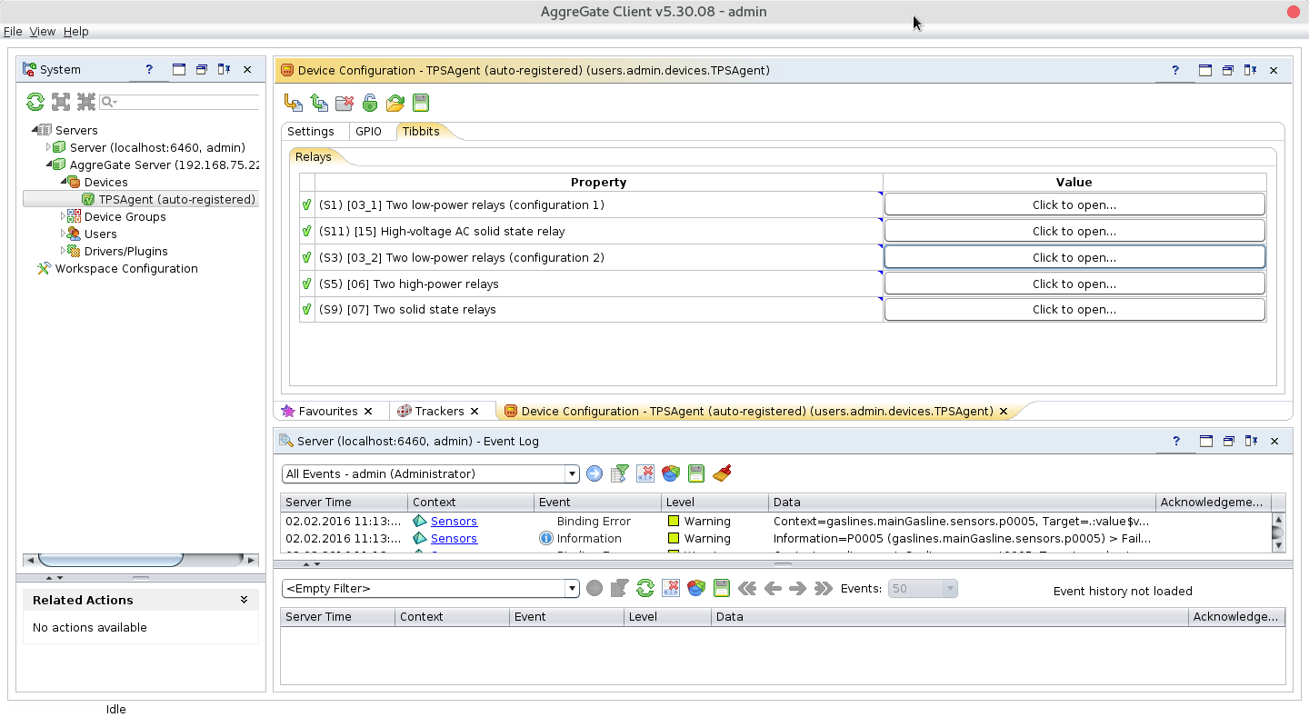Expand the Users tree node
Screen dimensions: 1309x717
[x=64, y=234]
